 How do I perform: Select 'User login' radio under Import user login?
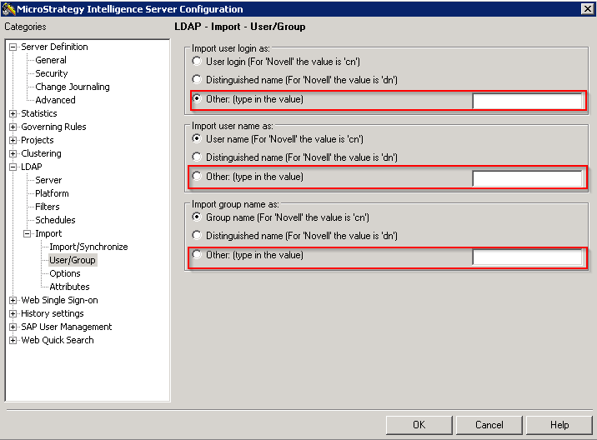click(197, 61)
